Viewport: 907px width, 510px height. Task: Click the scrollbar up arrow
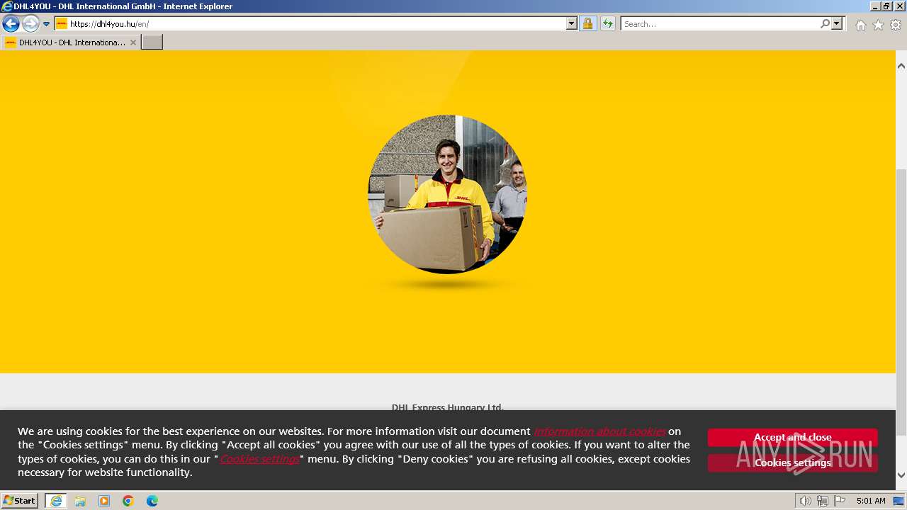click(x=901, y=66)
